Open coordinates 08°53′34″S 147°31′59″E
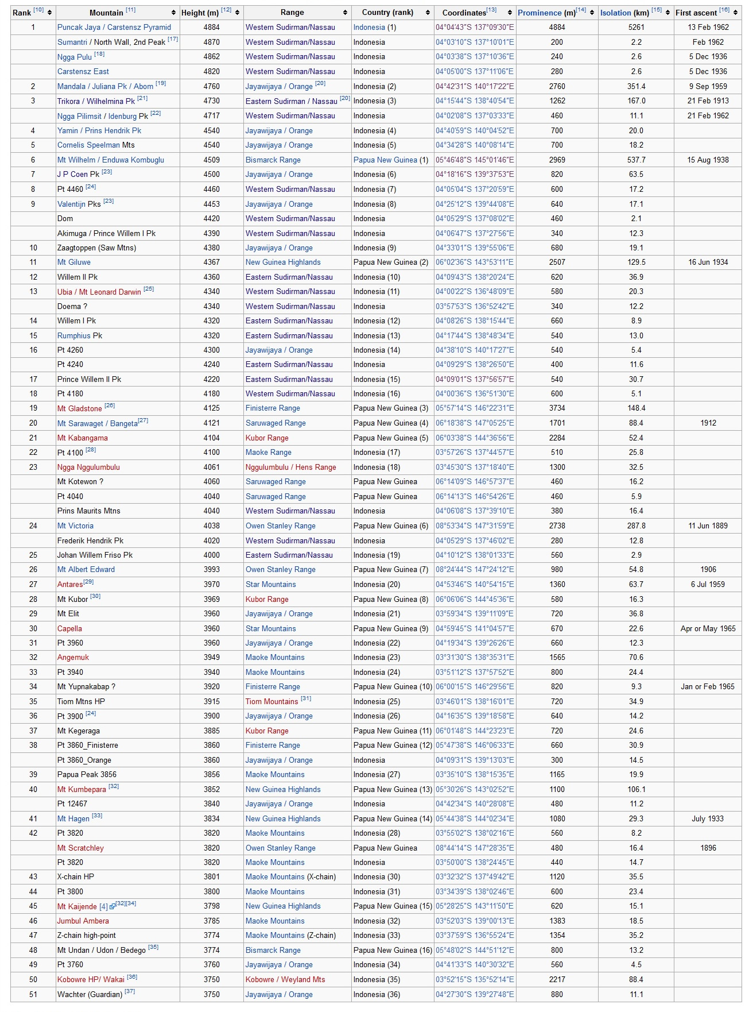 475,526
